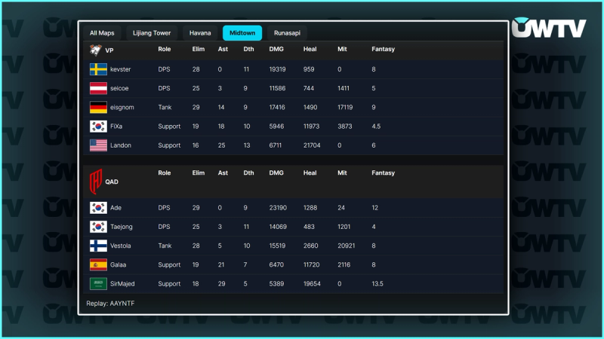Click the OWTV logo in corner
Viewport: 604px width, 339px height.
(x=549, y=28)
